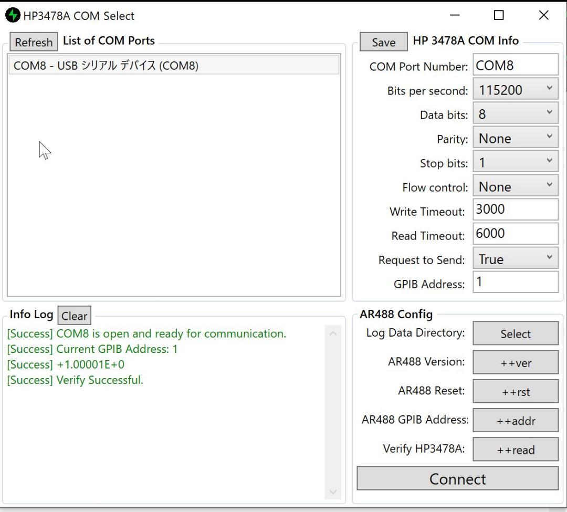The height and width of the screenshot is (512, 567).
Task: Focus the Read Timeout input field
Action: 515,234
